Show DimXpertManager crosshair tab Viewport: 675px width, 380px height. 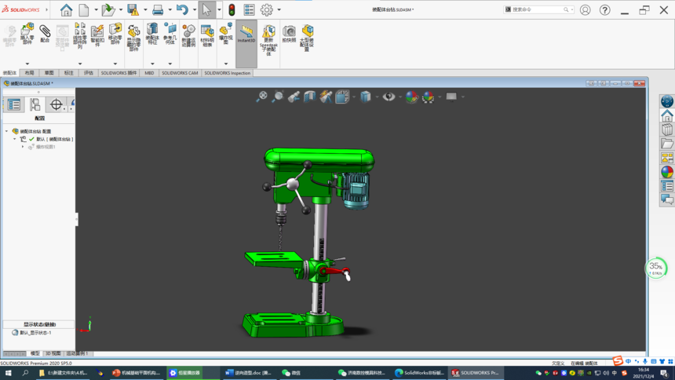(x=56, y=104)
